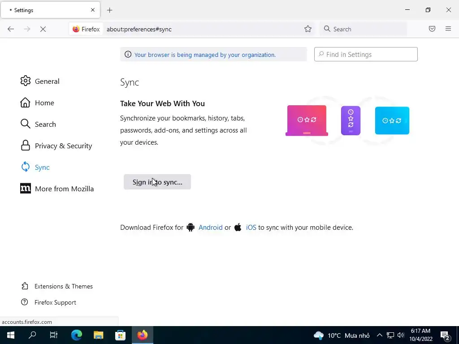This screenshot has height=344, width=459.
Task: Stop loading the page
Action: 43,29
